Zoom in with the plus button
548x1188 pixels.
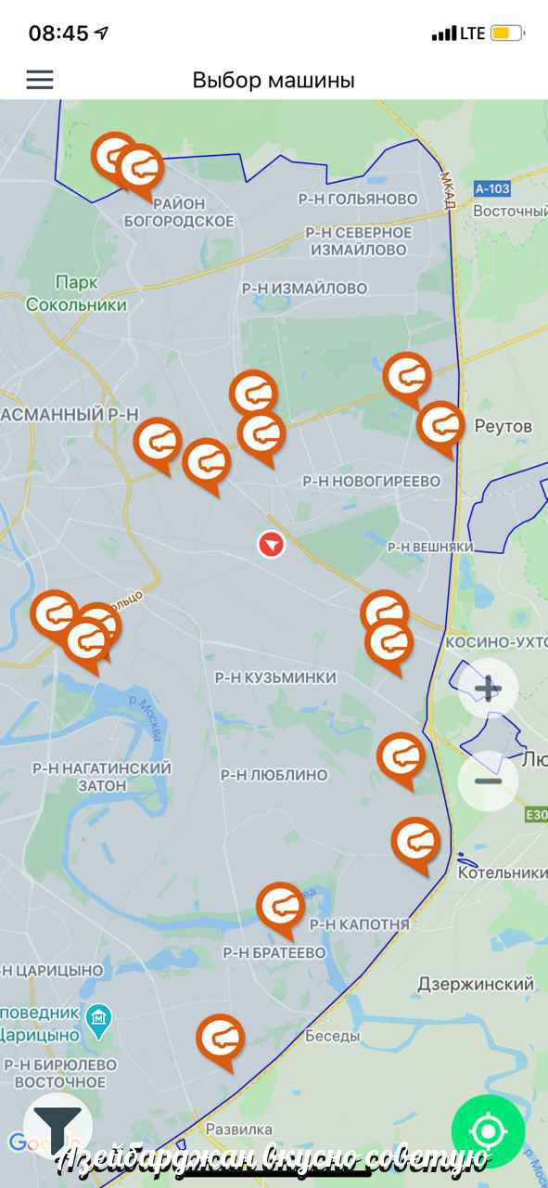(x=488, y=689)
